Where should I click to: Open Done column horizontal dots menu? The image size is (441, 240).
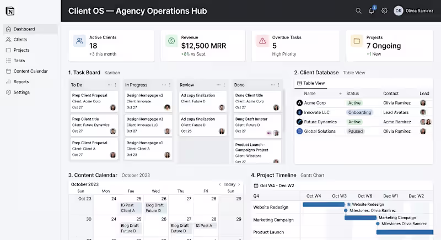[273, 85]
